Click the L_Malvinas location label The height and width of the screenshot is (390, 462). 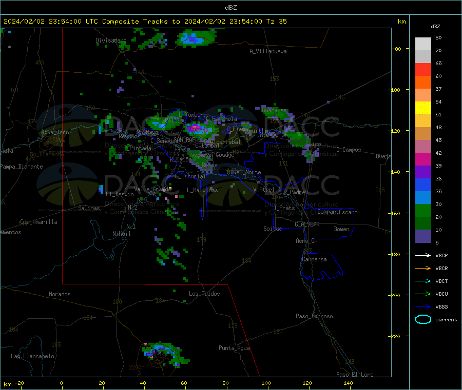(202, 190)
